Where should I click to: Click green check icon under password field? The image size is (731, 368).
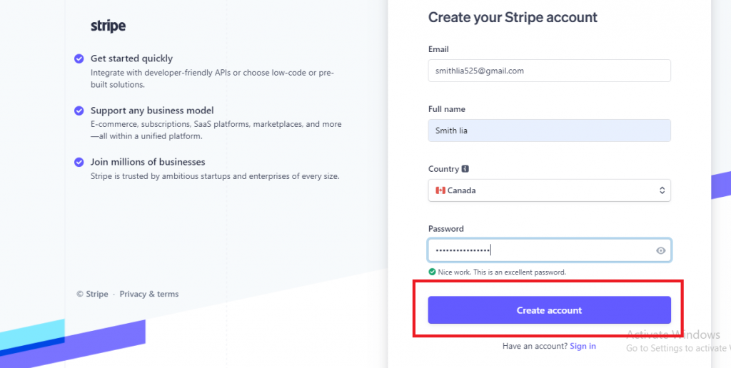432,272
